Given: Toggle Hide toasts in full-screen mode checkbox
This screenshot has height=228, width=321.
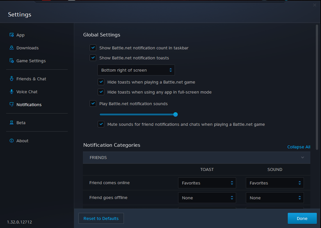Looking at the screenshot, I should click(101, 92).
